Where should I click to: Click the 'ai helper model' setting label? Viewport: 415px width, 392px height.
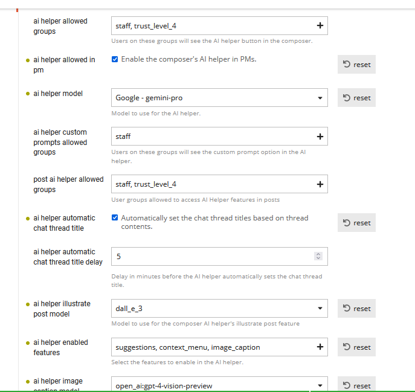58,94
